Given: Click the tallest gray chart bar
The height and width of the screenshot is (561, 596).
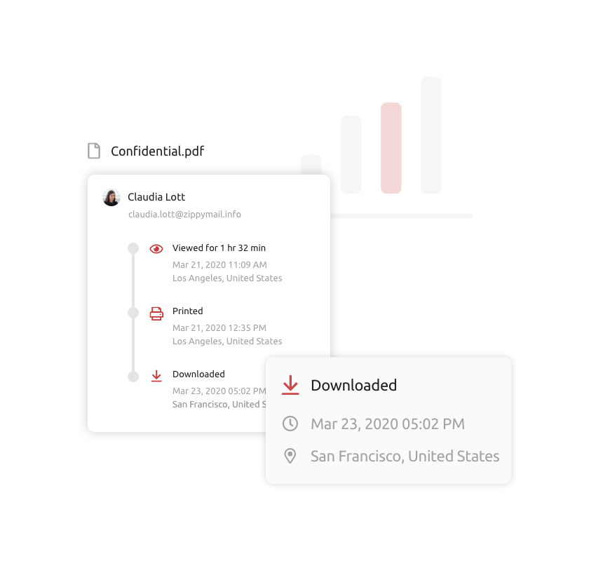Looking at the screenshot, I should point(431,135).
